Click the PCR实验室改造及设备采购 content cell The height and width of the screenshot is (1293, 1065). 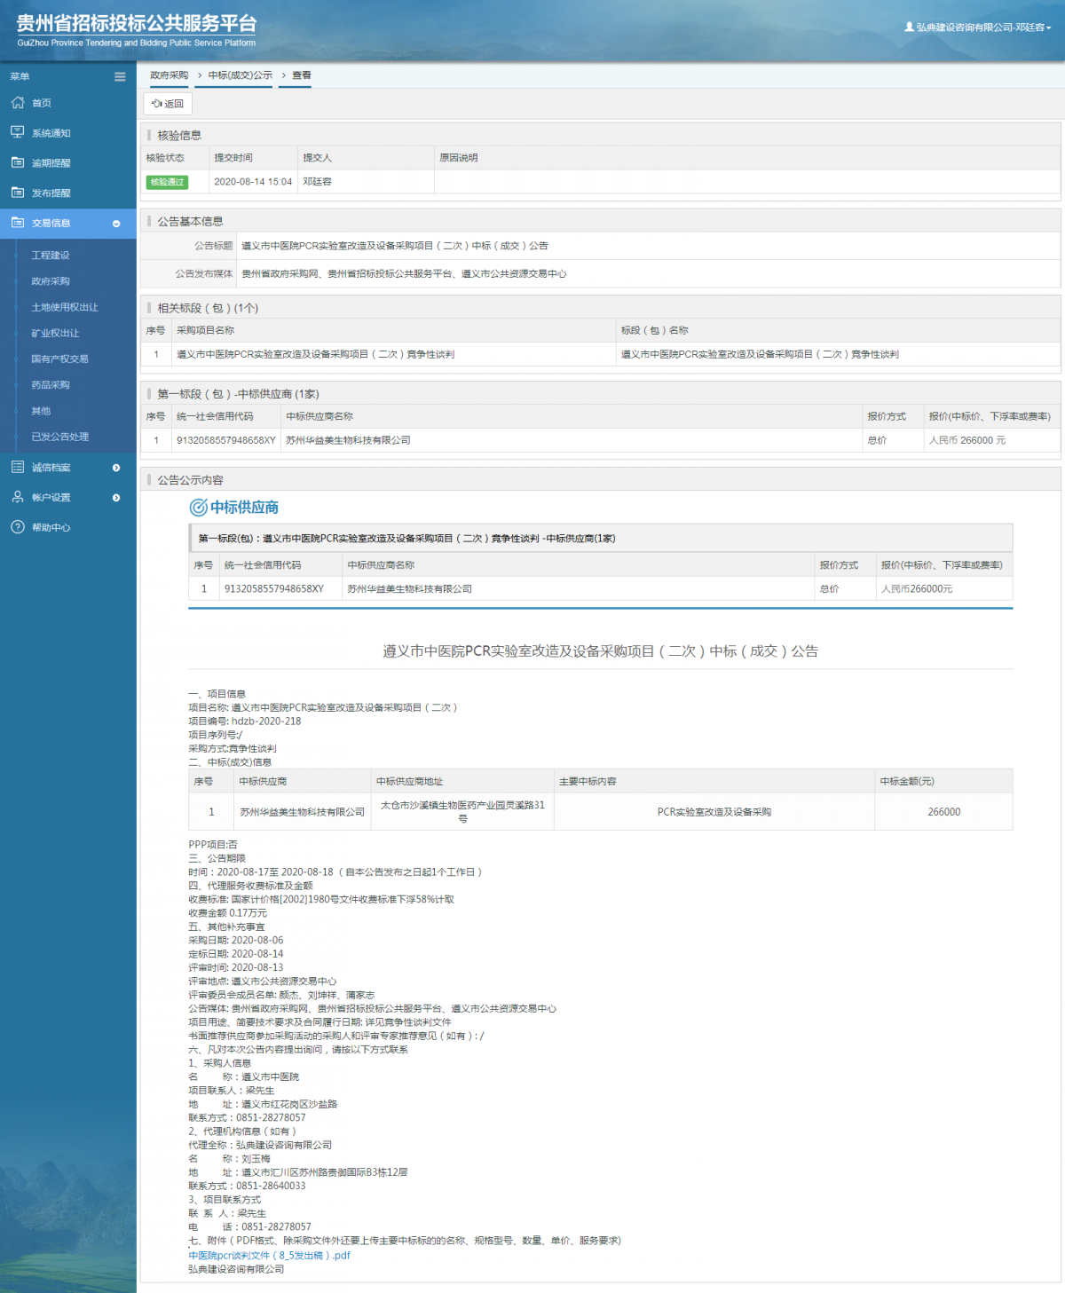(x=714, y=812)
